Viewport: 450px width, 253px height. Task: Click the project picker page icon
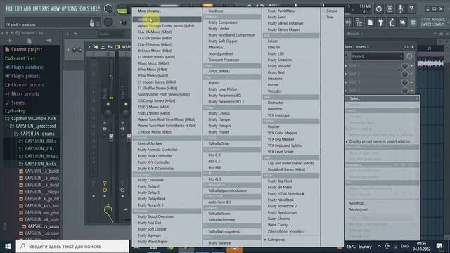(x=370, y=22)
